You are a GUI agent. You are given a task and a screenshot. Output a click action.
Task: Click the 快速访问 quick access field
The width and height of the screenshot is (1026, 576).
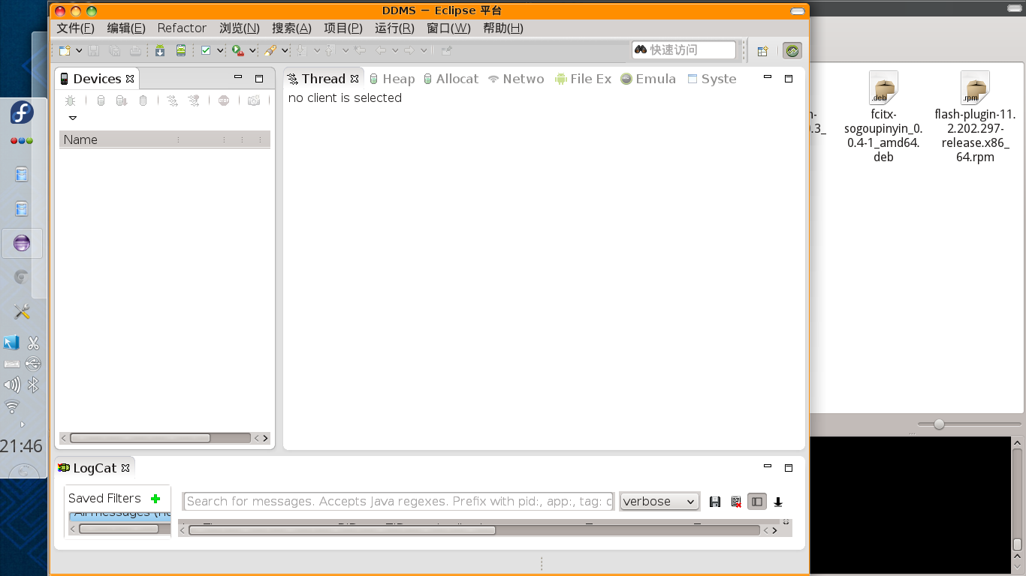pos(683,49)
